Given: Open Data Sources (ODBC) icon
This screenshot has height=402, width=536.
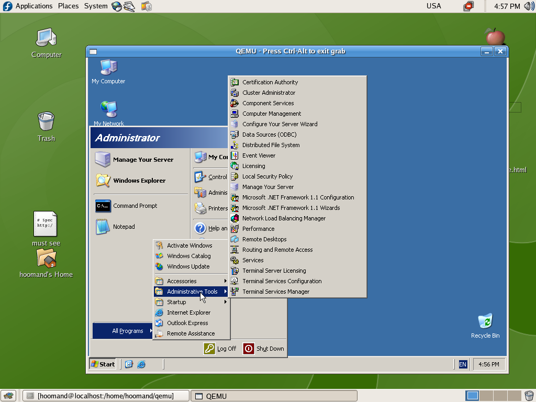Looking at the screenshot, I should [234, 135].
